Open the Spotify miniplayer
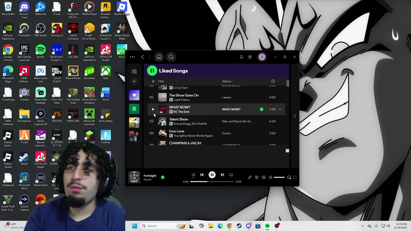This screenshot has width=411, height=231. 289,177
